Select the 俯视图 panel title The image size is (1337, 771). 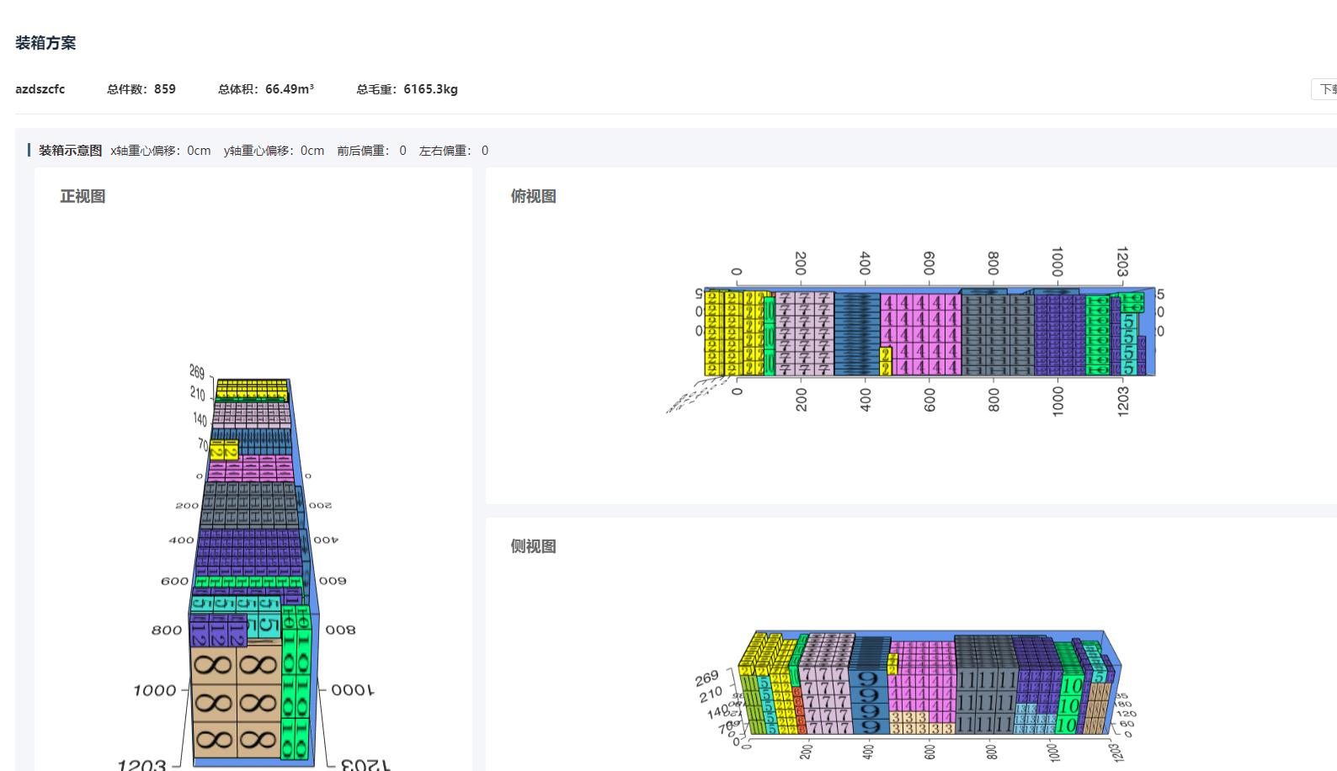[x=533, y=196]
